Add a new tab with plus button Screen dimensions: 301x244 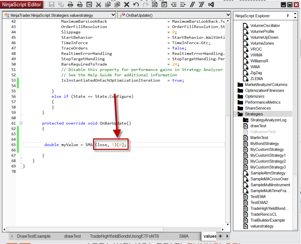pyautogui.click(x=220, y=236)
